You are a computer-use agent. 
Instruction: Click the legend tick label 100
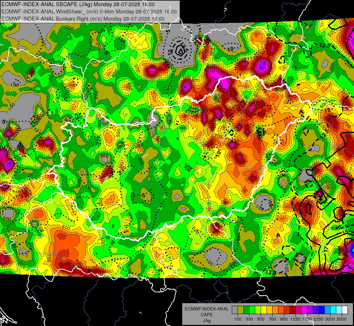click(238, 319)
